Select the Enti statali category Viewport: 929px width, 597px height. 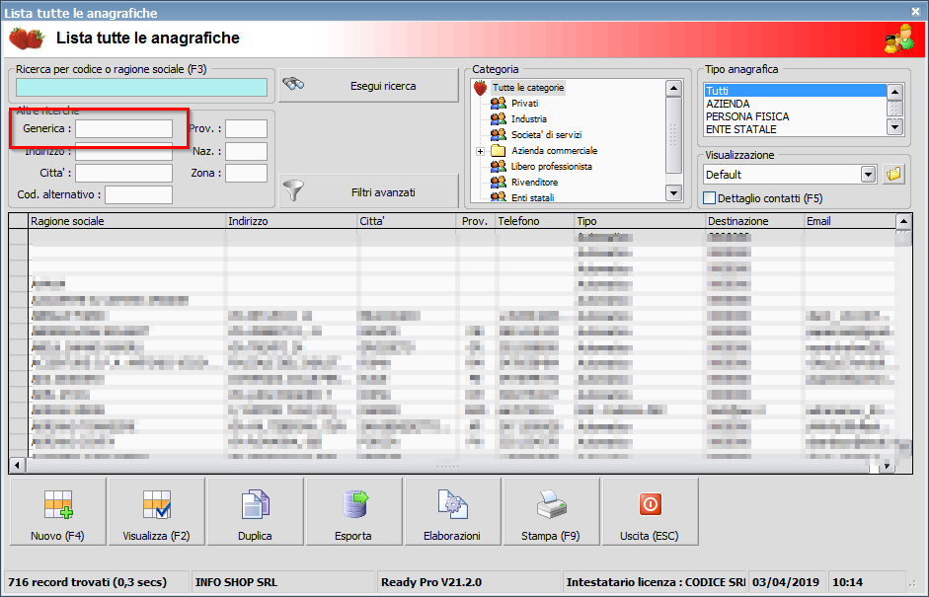point(533,197)
